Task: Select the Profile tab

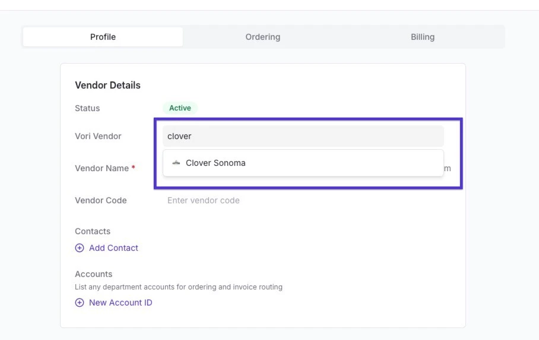Action: (x=103, y=37)
